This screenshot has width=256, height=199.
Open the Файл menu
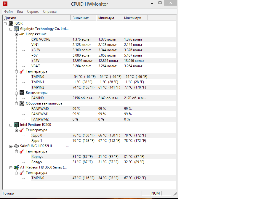tap(8, 12)
